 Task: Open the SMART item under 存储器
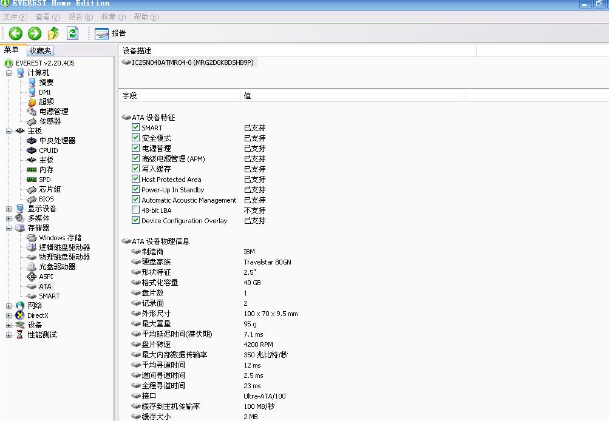49,296
